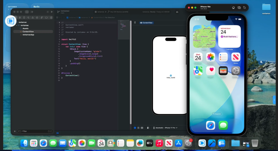Enable Live preview mode in canvas
The image size is (278, 151).
[135, 128]
